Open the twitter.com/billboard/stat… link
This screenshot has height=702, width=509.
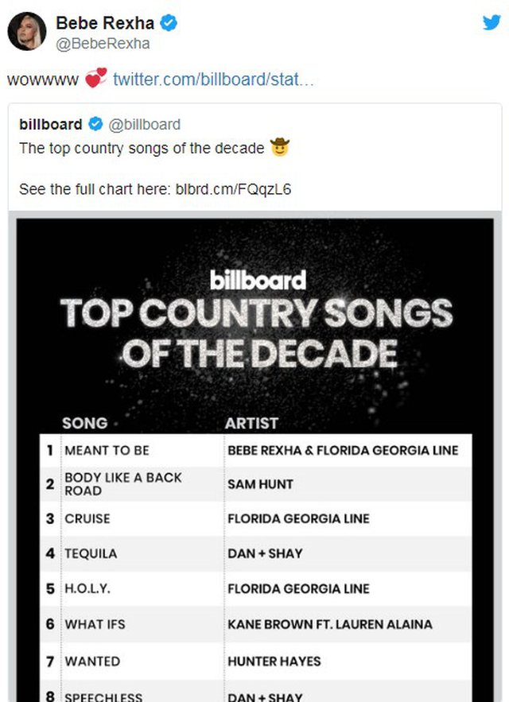(213, 80)
